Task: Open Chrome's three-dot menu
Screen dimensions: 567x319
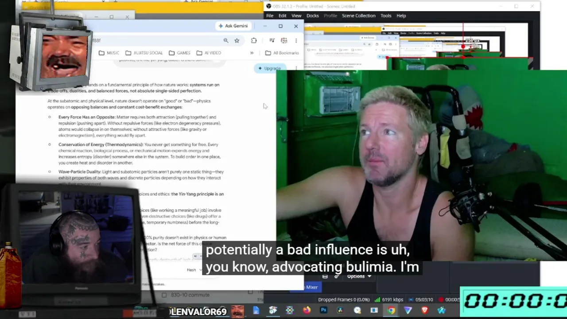Action: coord(296,40)
